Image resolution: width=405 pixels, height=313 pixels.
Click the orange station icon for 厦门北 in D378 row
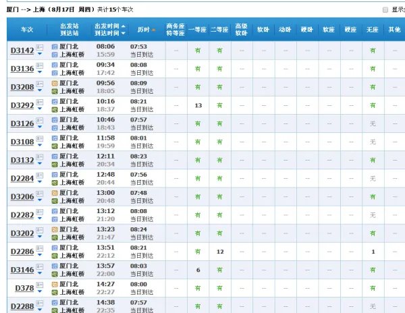[55, 285]
